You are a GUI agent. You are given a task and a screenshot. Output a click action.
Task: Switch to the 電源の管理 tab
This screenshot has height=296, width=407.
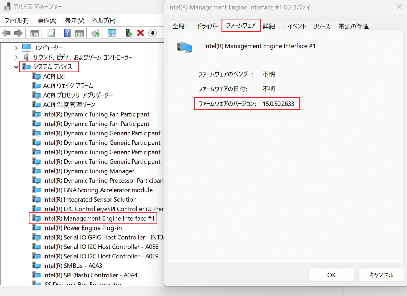pyautogui.click(x=354, y=26)
